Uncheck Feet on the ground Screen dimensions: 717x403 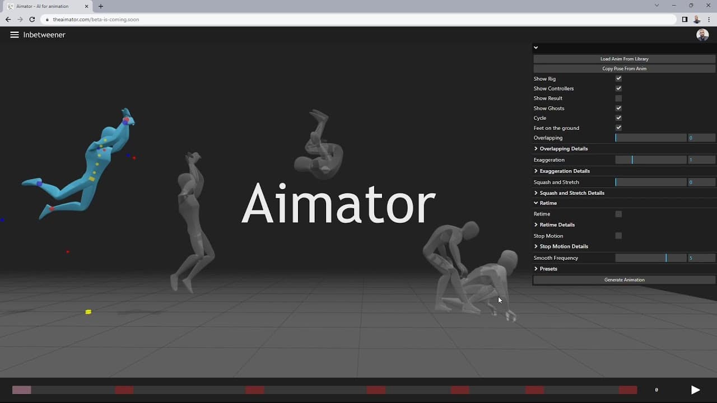click(x=618, y=128)
